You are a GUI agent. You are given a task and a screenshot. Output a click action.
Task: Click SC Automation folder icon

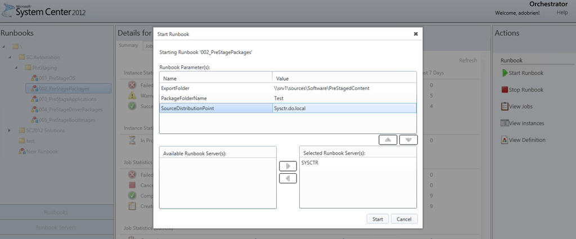22,57
